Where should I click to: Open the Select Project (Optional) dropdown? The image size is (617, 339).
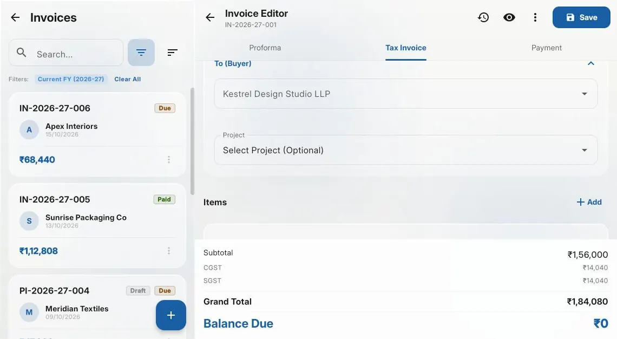(x=406, y=150)
